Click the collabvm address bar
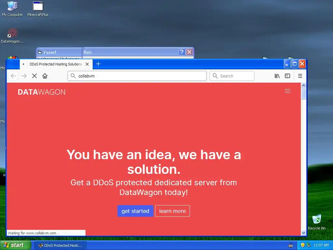This screenshot has height=250, width=333. (137, 76)
